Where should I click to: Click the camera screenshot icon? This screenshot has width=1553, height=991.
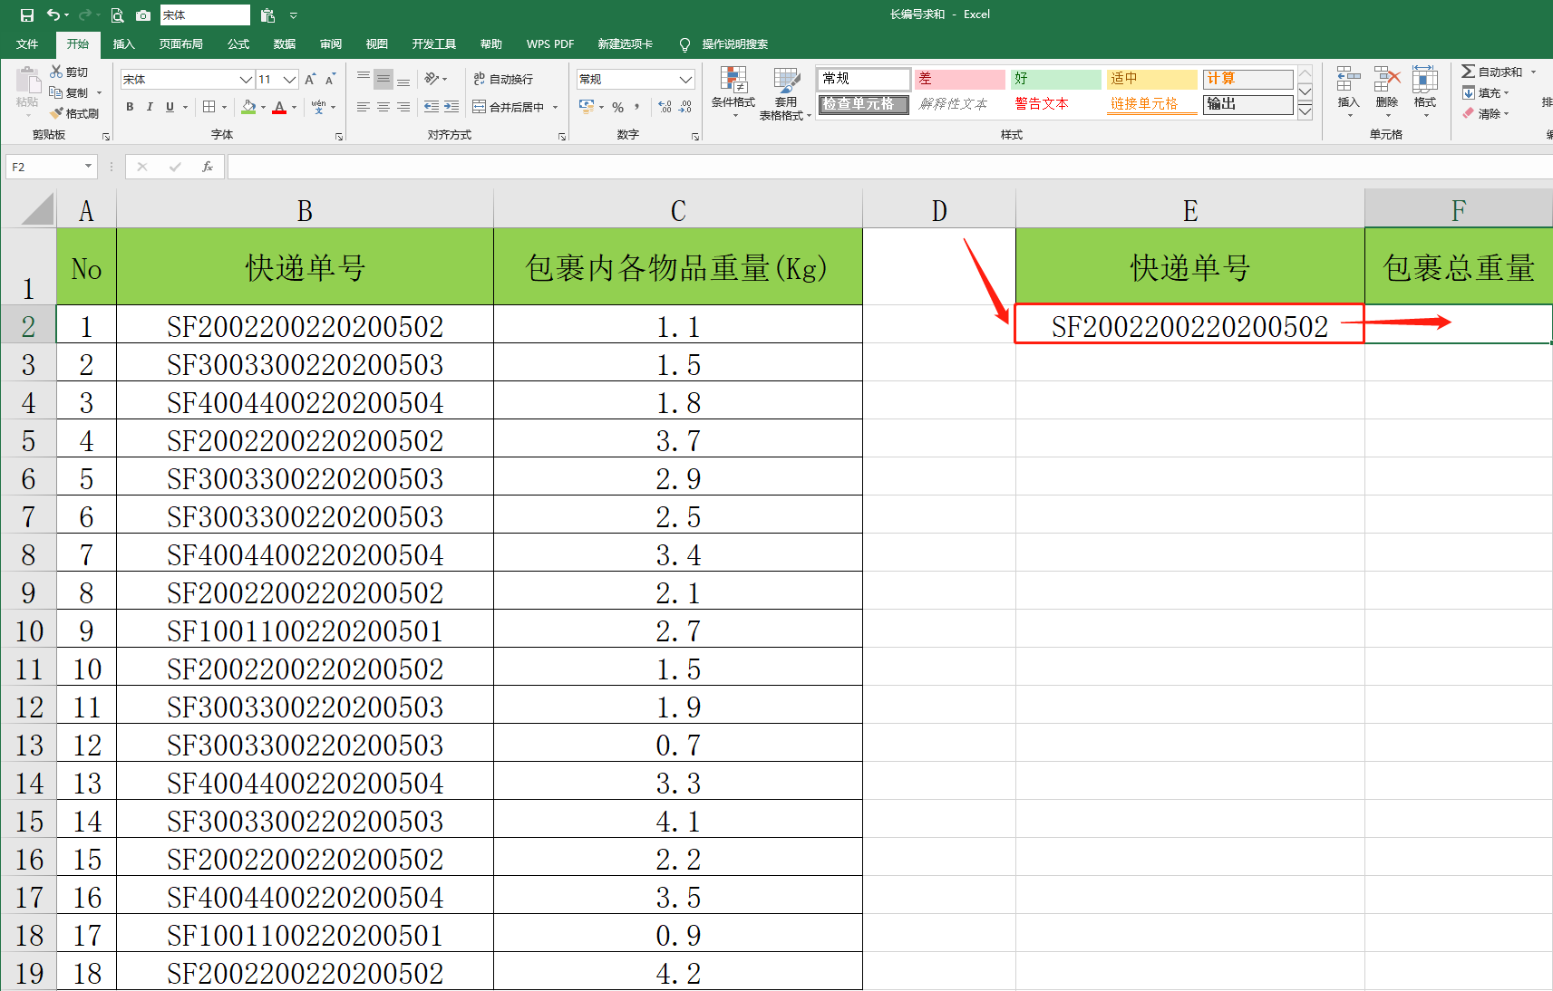(143, 15)
